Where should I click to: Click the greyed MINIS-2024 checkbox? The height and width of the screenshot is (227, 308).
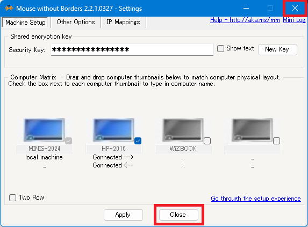pyautogui.click(x=69, y=141)
